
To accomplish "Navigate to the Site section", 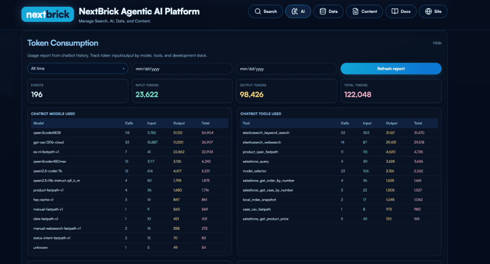I will (x=433, y=11).
